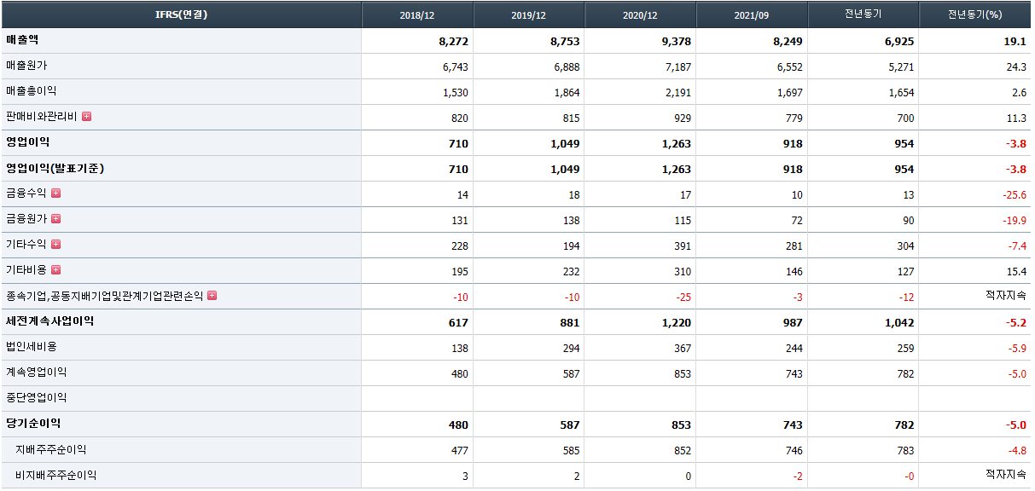Click the 전년동기(%) column header
1035x491 pixels.
click(x=974, y=14)
